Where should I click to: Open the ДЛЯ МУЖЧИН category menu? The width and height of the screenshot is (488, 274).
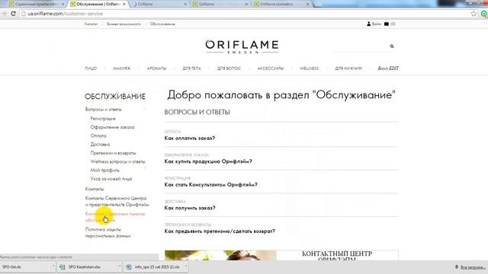coord(348,68)
